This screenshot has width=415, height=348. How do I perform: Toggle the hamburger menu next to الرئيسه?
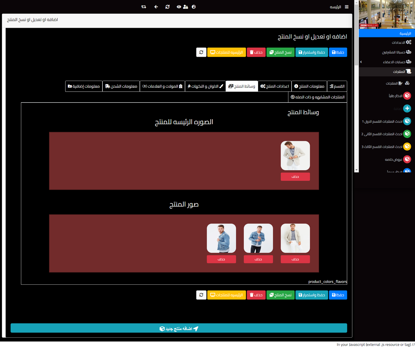(347, 7)
